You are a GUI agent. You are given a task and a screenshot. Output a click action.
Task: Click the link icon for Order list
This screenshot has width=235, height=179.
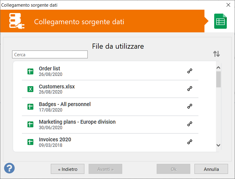click(x=190, y=71)
